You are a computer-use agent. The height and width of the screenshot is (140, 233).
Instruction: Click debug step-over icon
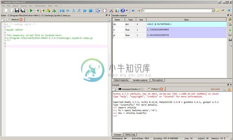point(68,10)
